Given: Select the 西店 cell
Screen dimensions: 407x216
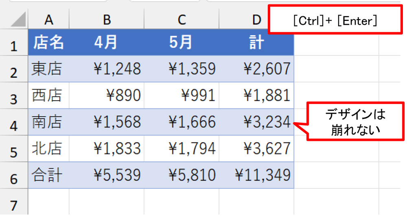Looking at the screenshot, I should [48, 95].
